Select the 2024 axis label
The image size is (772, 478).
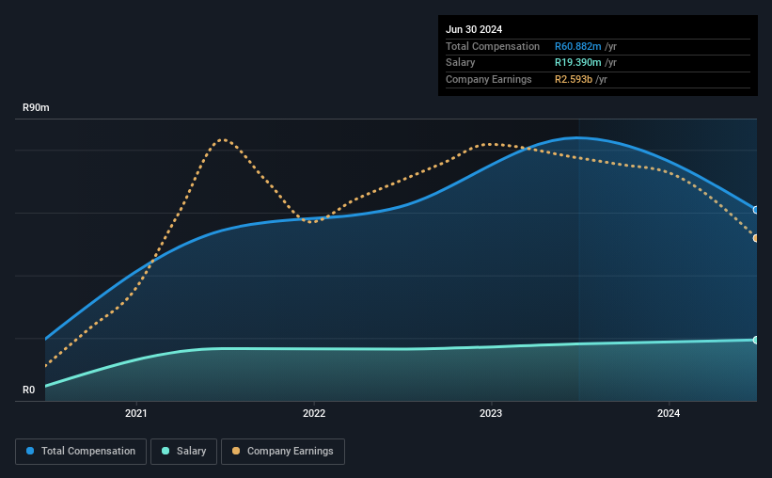click(x=669, y=413)
